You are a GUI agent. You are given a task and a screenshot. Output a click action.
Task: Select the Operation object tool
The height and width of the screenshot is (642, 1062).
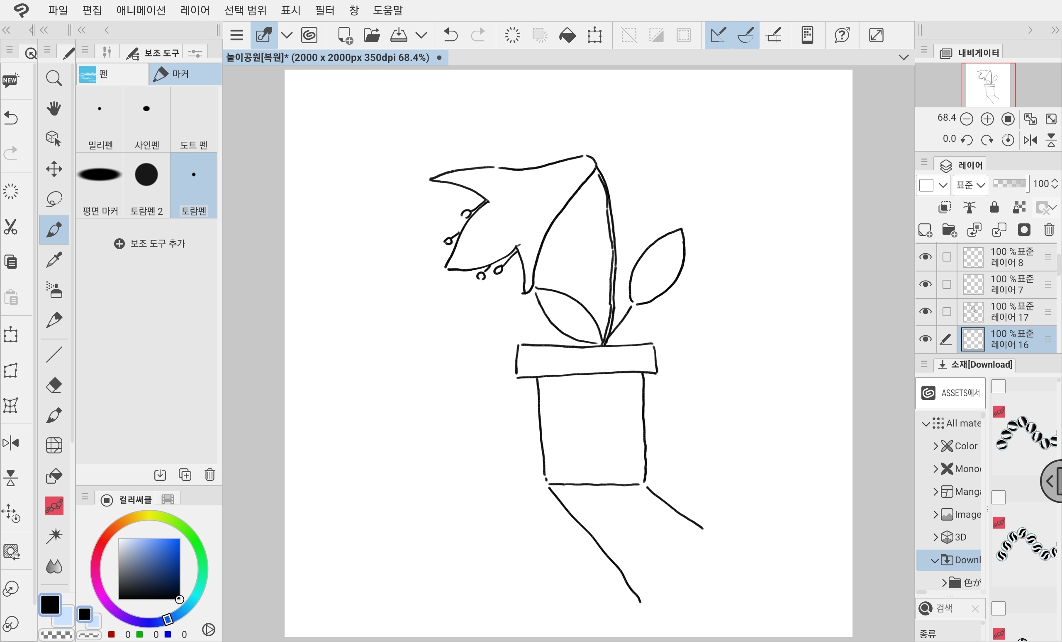[x=54, y=139]
